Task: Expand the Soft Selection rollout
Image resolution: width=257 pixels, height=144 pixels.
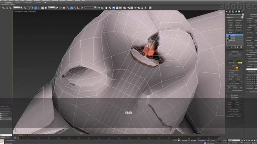Action: click(235, 95)
